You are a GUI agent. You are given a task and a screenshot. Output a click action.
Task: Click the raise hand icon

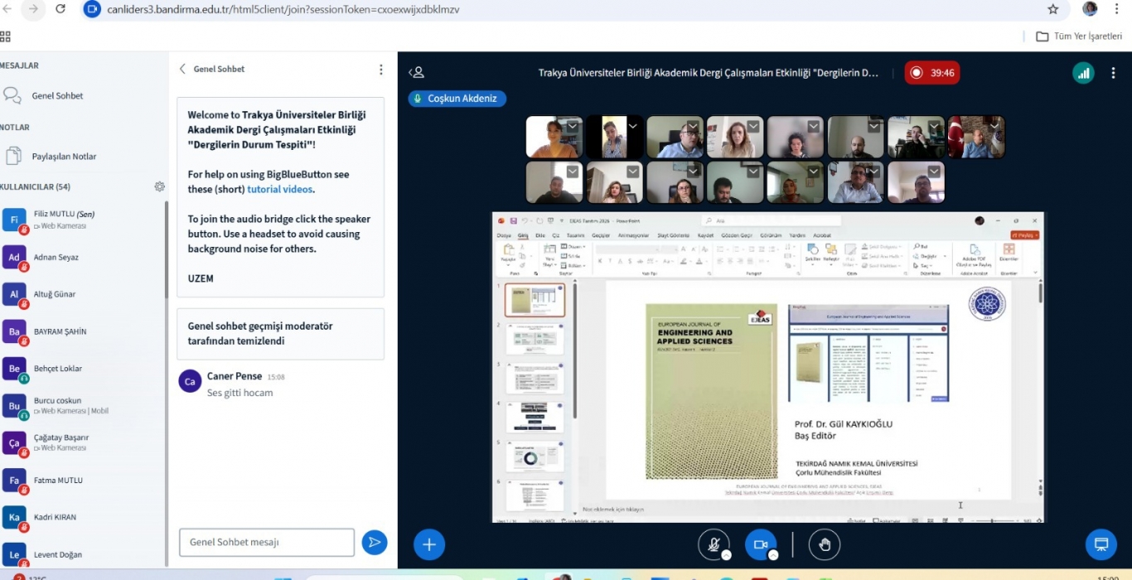point(824,544)
